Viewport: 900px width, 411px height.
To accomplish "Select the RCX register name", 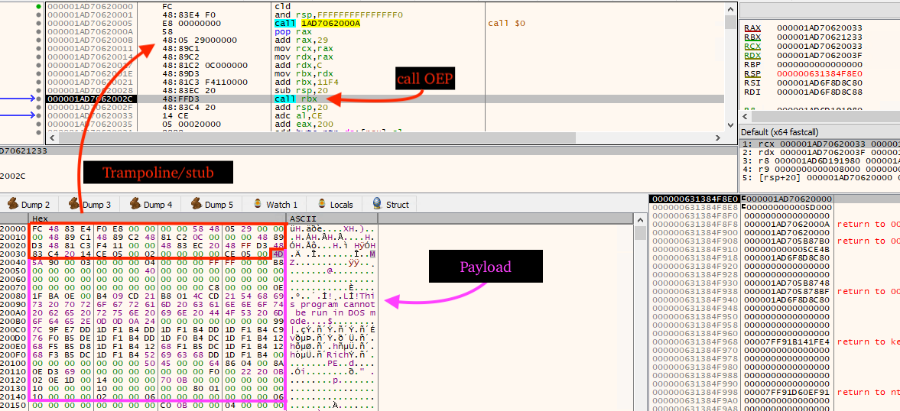I will (752, 46).
